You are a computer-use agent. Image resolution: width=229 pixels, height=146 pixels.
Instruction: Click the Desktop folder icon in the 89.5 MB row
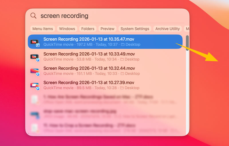pos(122,88)
